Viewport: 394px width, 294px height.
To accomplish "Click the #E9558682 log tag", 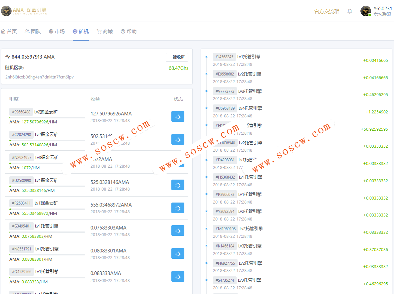I will pyautogui.click(x=225, y=74).
